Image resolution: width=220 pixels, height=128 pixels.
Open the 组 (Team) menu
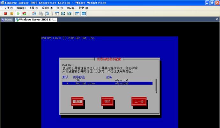[x=60, y=8]
